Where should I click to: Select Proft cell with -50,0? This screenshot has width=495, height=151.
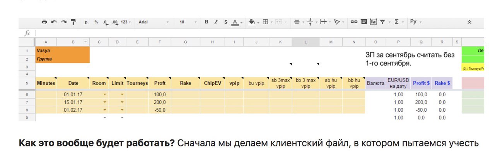click(x=160, y=110)
